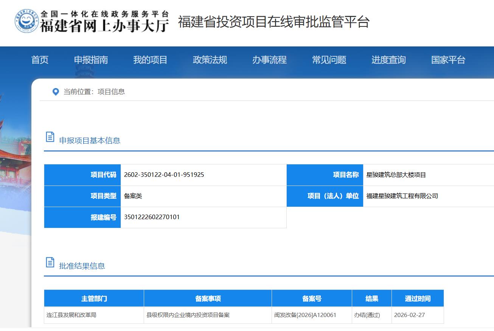This screenshot has width=494, height=331.
Task: Click project name 星骏建筑总部大楼项目
Action: coord(396,175)
